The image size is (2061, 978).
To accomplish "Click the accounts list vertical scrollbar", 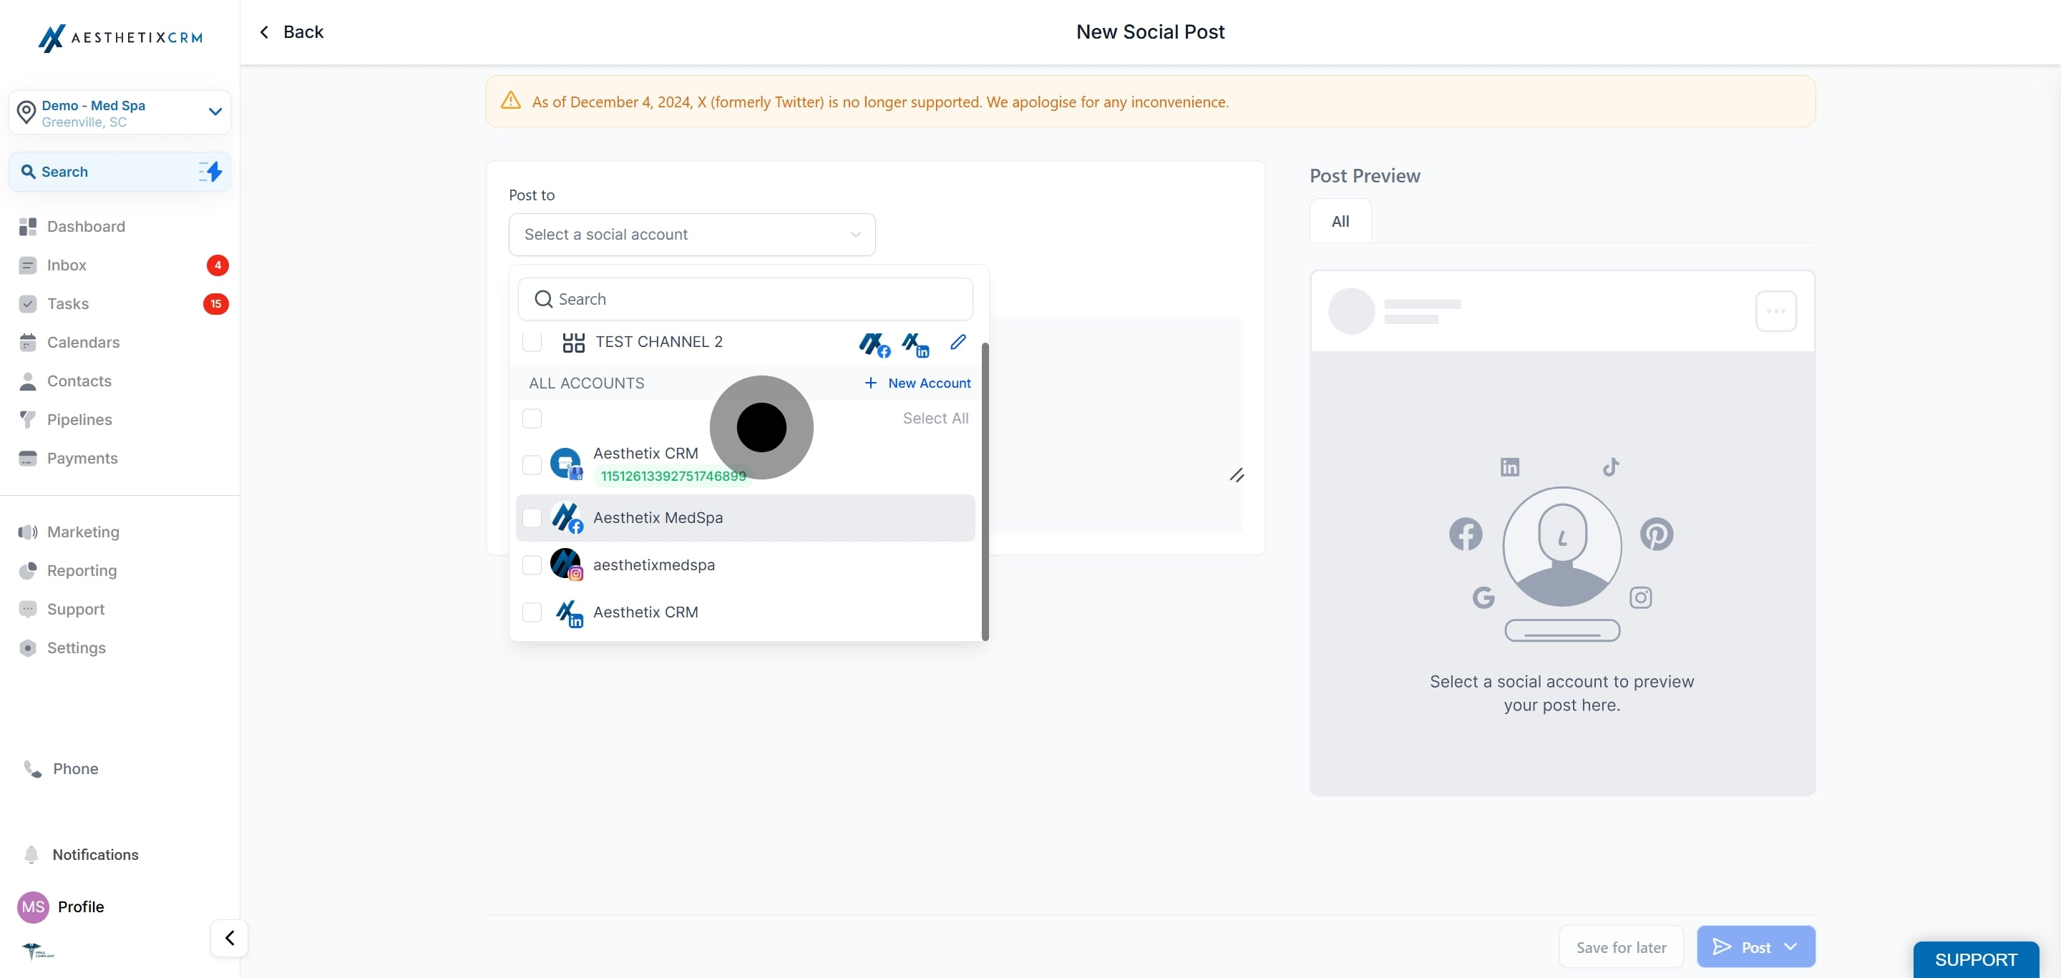I will pyautogui.click(x=985, y=491).
